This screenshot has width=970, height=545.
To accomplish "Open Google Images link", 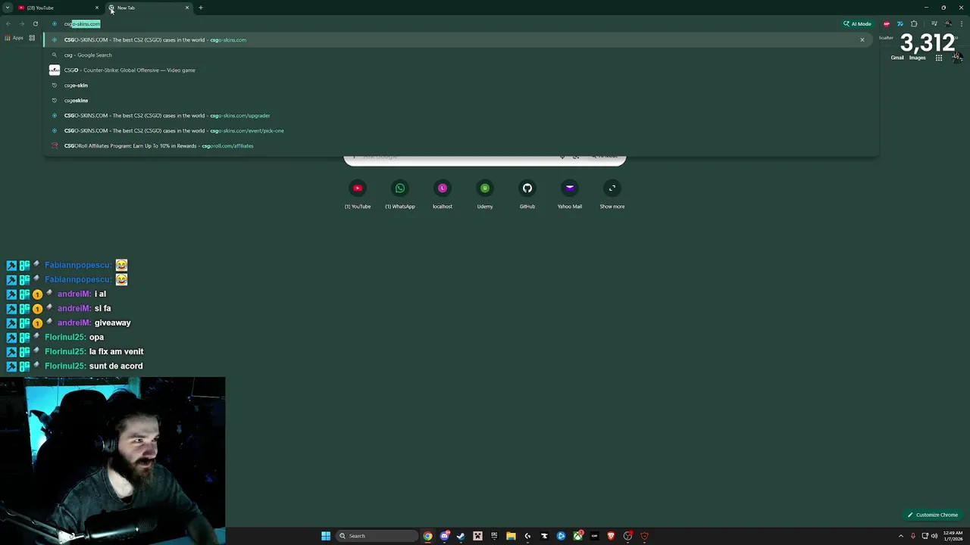I will 917,58.
